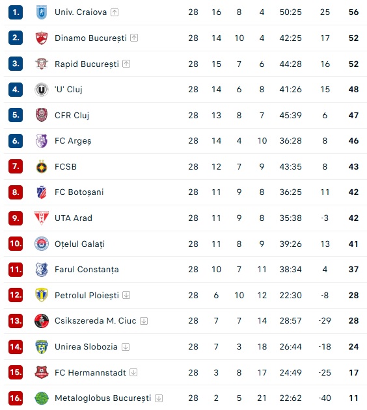This screenshot has height=410, width=367.
Task: Open the Metaloglobus București globe logo
Action: pyautogui.click(x=42, y=398)
